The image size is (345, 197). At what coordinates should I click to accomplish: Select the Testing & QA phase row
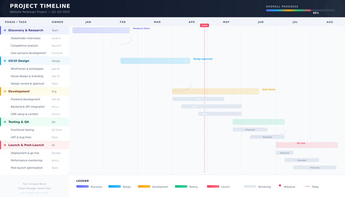tap(35, 122)
